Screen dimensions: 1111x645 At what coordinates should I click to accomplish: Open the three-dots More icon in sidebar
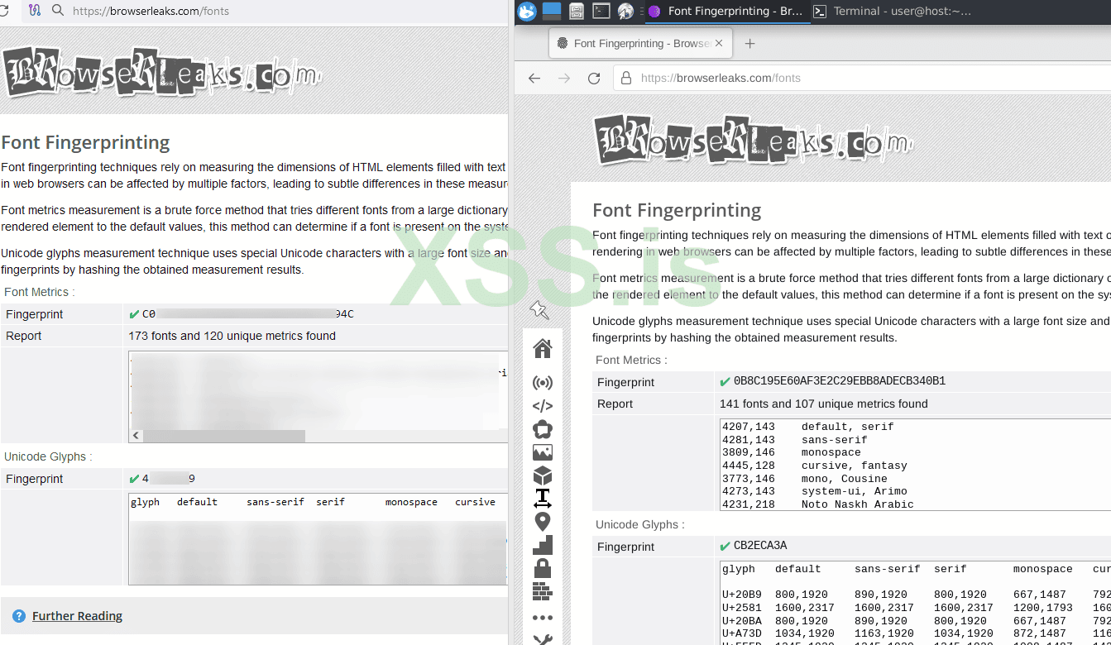[543, 618]
